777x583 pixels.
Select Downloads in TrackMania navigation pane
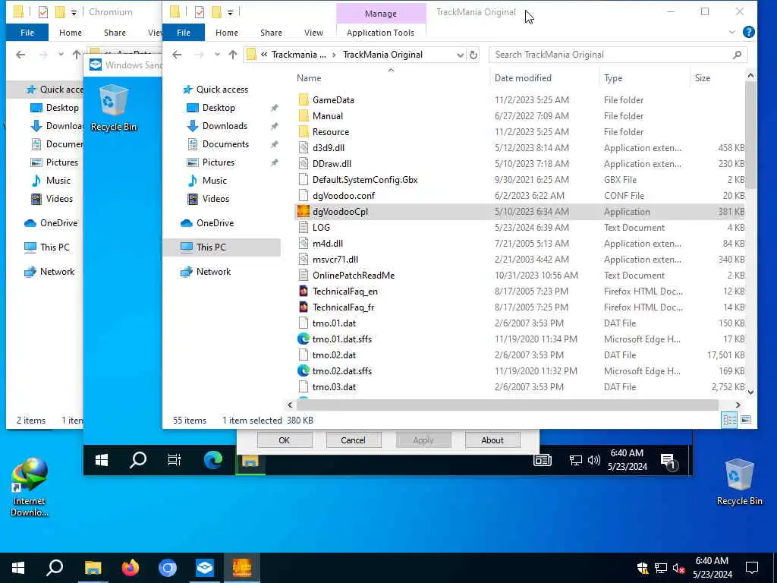pyautogui.click(x=225, y=126)
